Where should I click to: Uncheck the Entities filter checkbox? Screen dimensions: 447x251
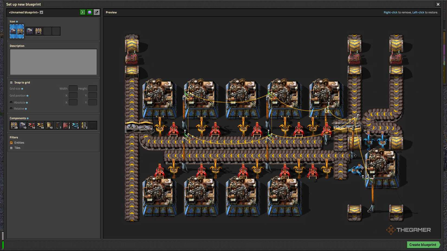(11, 143)
